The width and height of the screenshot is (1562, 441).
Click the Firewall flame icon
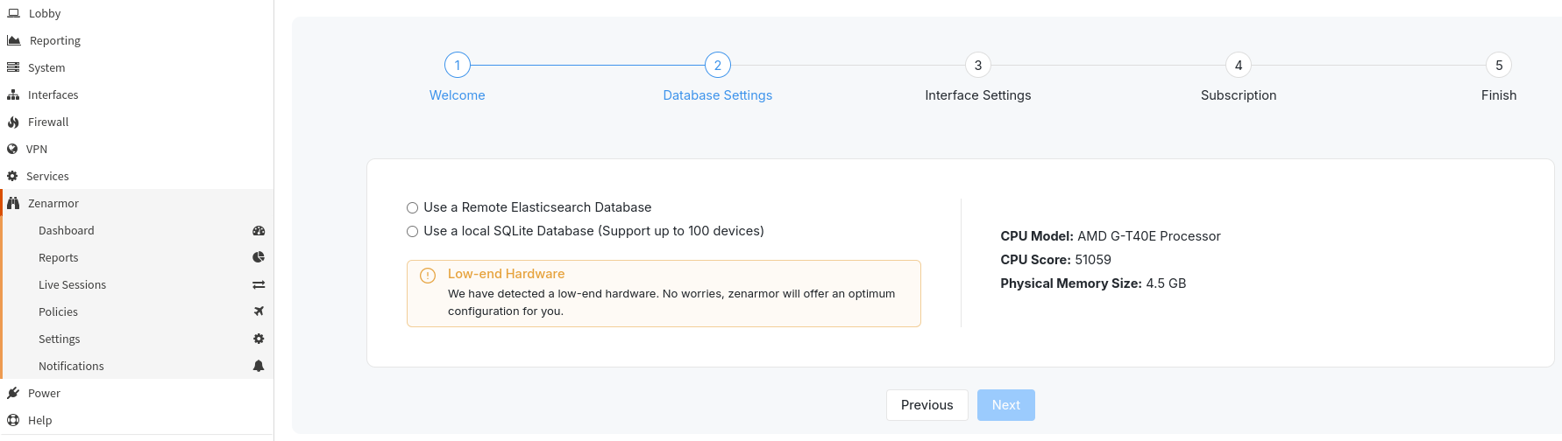pos(13,122)
